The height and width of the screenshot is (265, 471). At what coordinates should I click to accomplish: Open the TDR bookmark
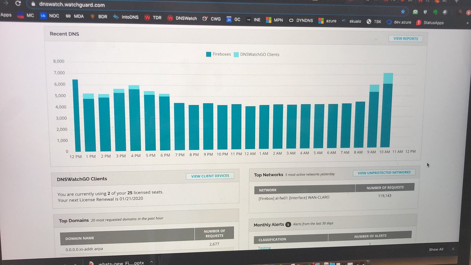[x=153, y=18]
